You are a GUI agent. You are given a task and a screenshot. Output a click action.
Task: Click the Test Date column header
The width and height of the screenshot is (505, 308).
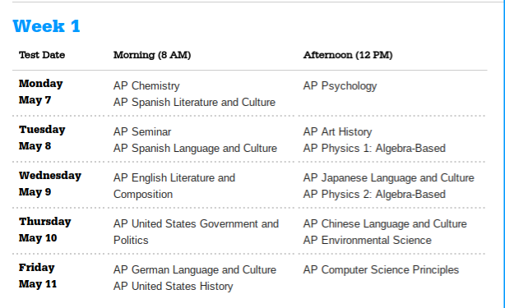point(42,55)
